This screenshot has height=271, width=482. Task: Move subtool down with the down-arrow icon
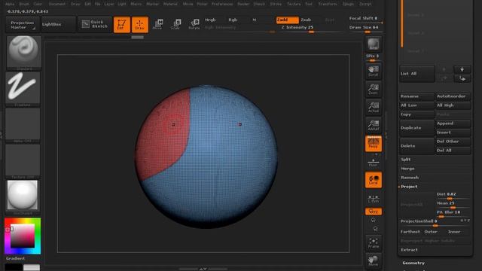click(x=462, y=69)
